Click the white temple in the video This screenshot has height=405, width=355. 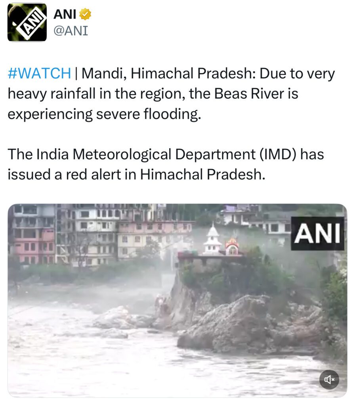click(x=213, y=239)
